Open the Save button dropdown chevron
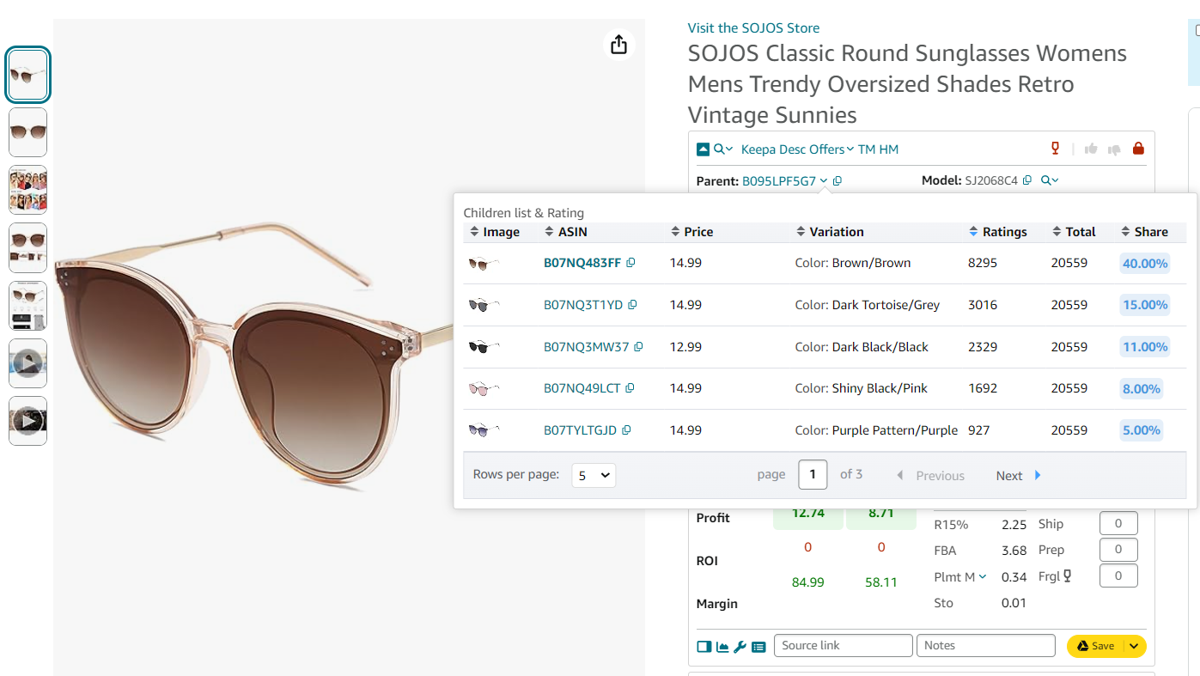The height and width of the screenshot is (676, 1200). pyautogui.click(x=1134, y=646)
